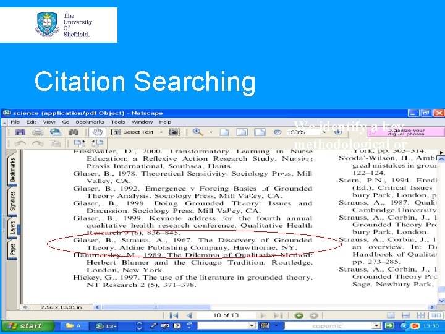Open the Tools menu
This screenshot has width=445, height=334.
tap(118, 122)
